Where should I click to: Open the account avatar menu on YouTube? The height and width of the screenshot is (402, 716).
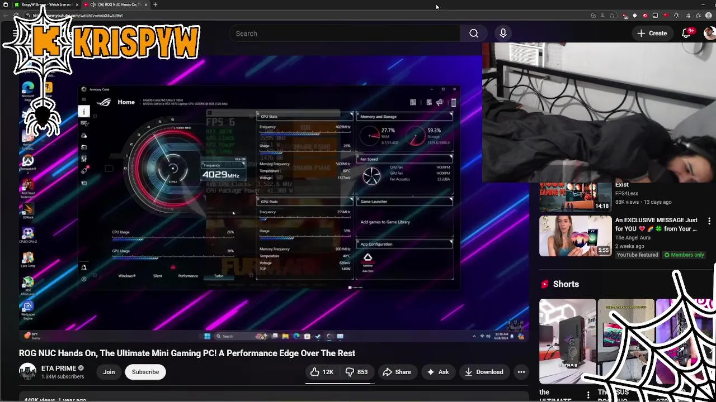(709, 33)
